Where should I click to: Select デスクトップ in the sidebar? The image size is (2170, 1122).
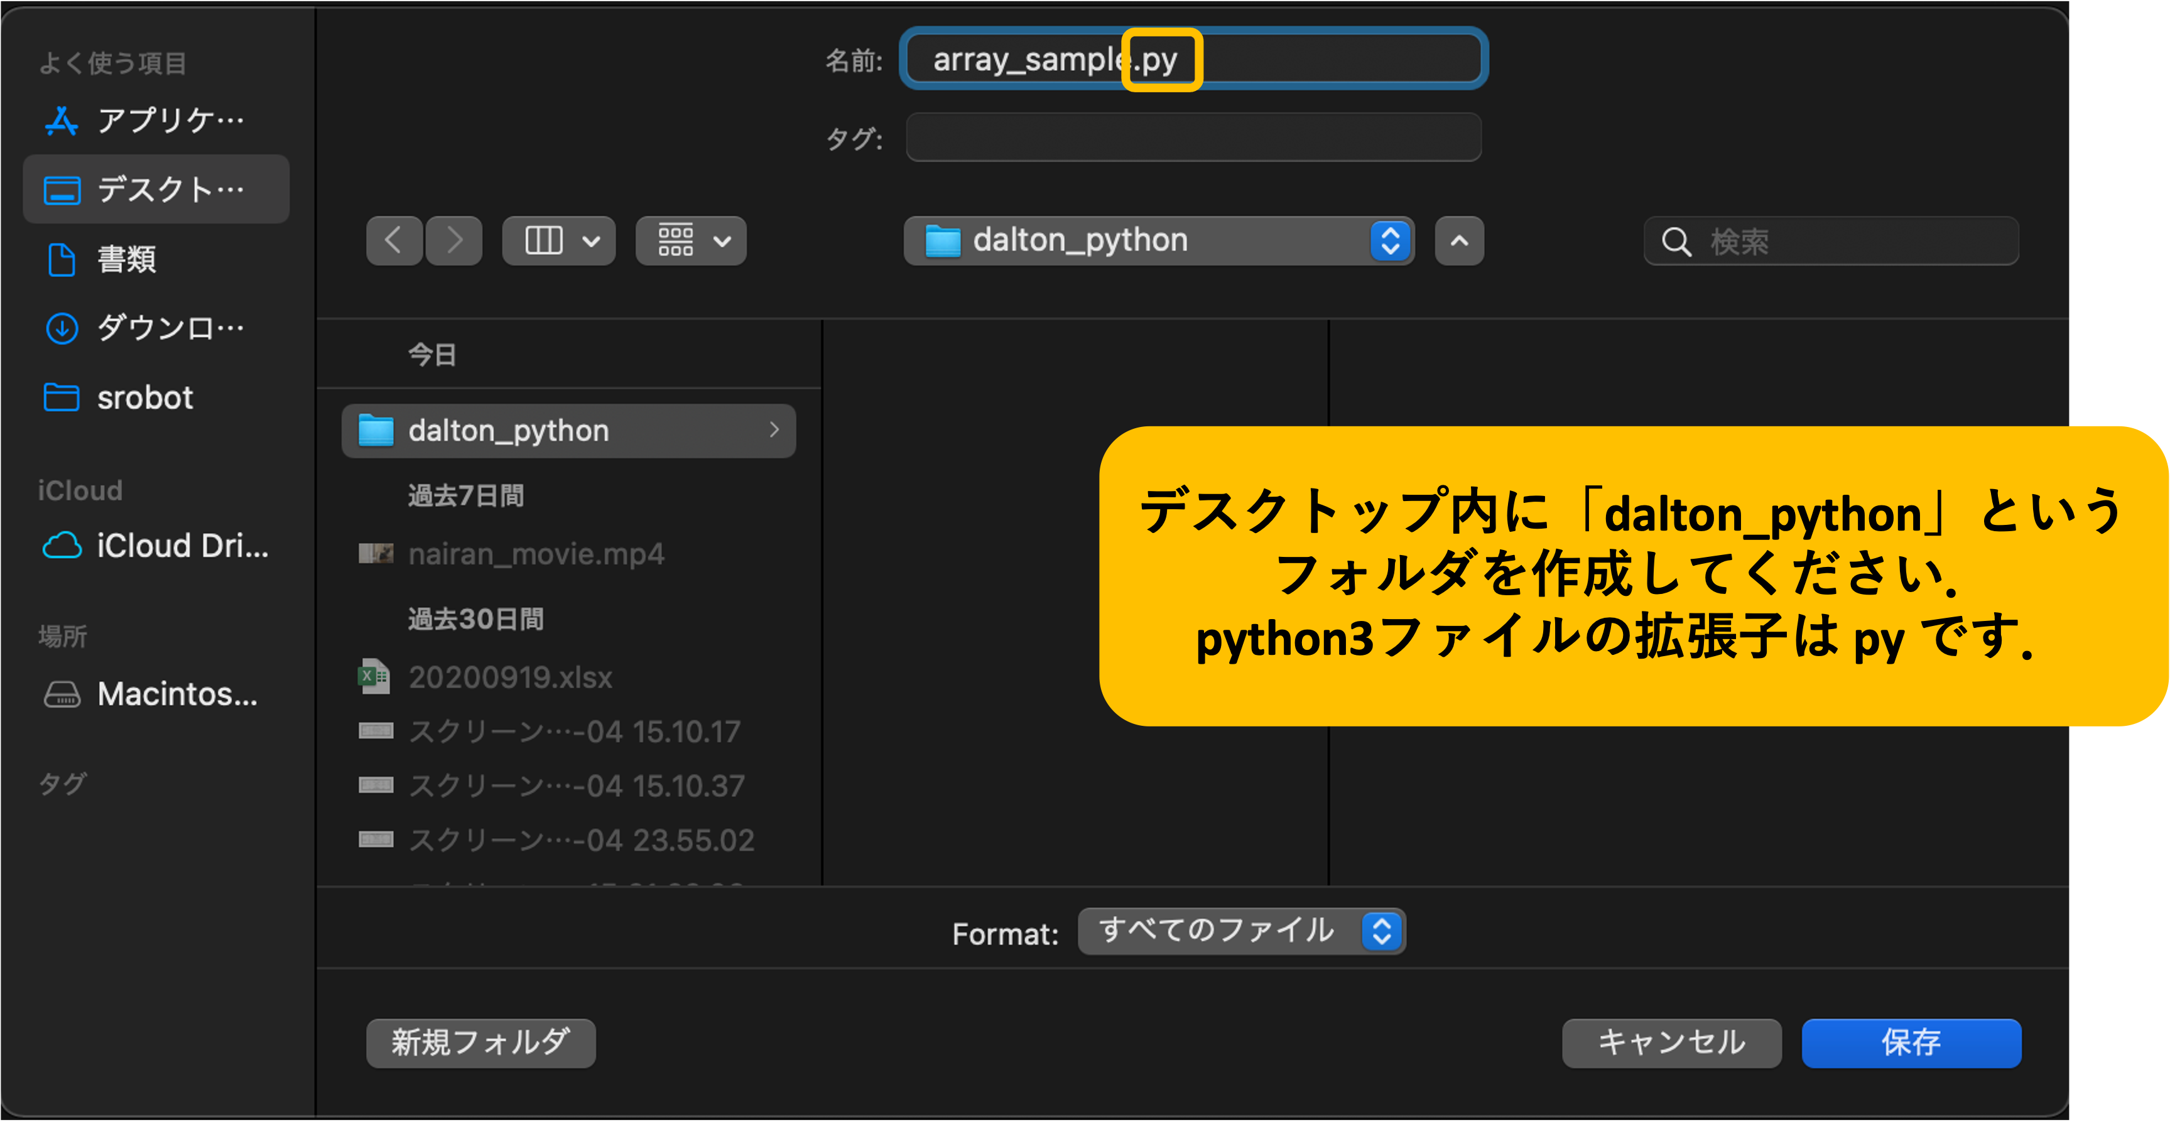pyautogui.click(x=156, y=190)
